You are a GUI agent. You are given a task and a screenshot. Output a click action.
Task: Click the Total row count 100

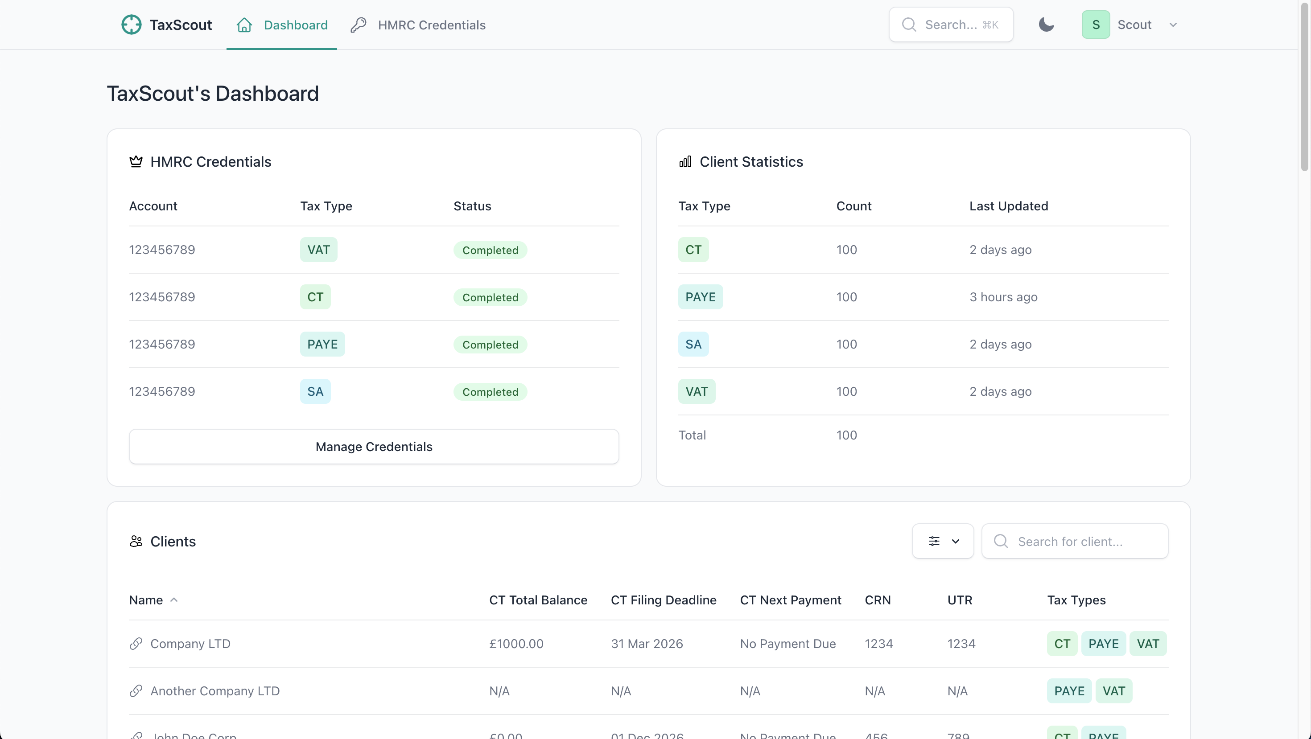pyautogui.click(x=846, y=435)
